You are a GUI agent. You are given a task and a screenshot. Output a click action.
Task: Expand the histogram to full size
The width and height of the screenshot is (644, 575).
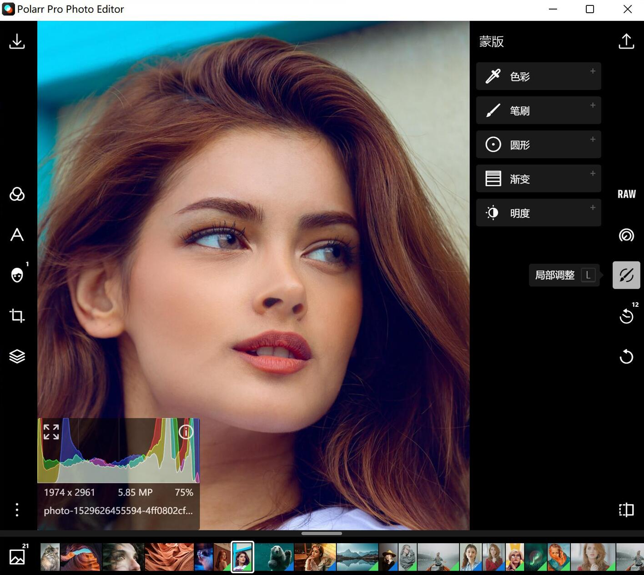click(51, 431)
